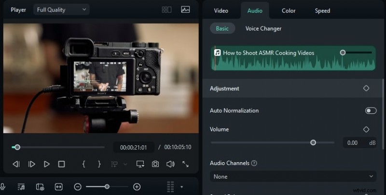Image resolution: width=386 pixels, height=195 pixels.
Task: Add keyframe for Adjustment section
Action: pyautogui.click(x=366, y=88)
